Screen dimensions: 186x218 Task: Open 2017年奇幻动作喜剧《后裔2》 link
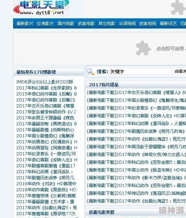click(46, 100)
